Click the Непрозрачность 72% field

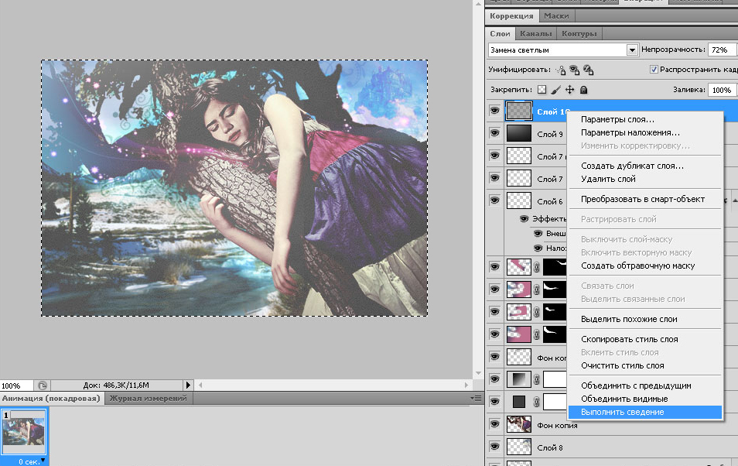pyautogui.click(x=722, y=50)
